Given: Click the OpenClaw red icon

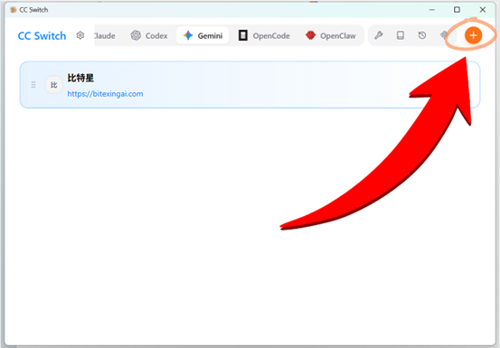Looking at the screenshot, I should click(x=310, y=35).
